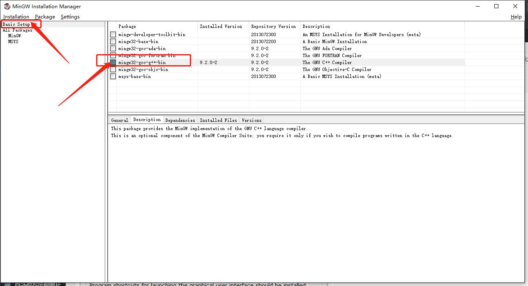Image resolution: width=528 pixels, height=286 pixels.
Task: Click the MinGW app icon in title bar
Action: [x=7, y=6]
